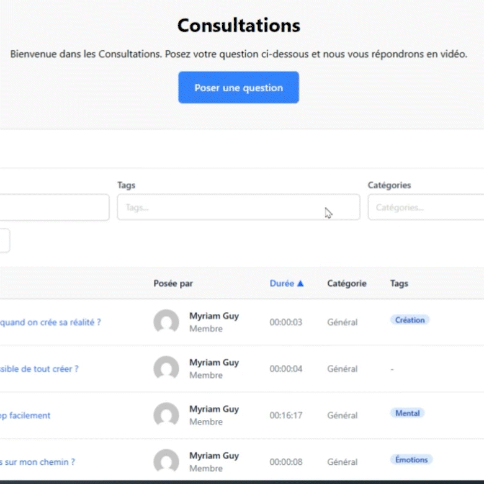
Task: Open the question ending "sur mon chemin ?"
Action: click(x=37, y=462)
